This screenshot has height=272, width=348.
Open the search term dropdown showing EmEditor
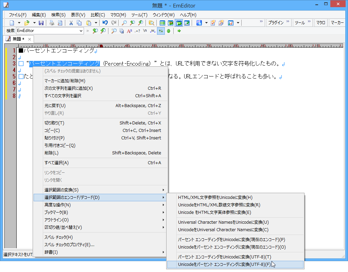tap(81, 31)
